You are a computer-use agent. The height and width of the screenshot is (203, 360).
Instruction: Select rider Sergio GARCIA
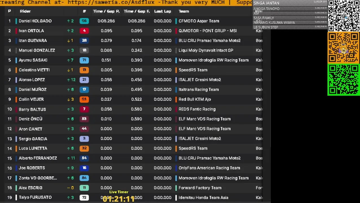coord(33,139)
